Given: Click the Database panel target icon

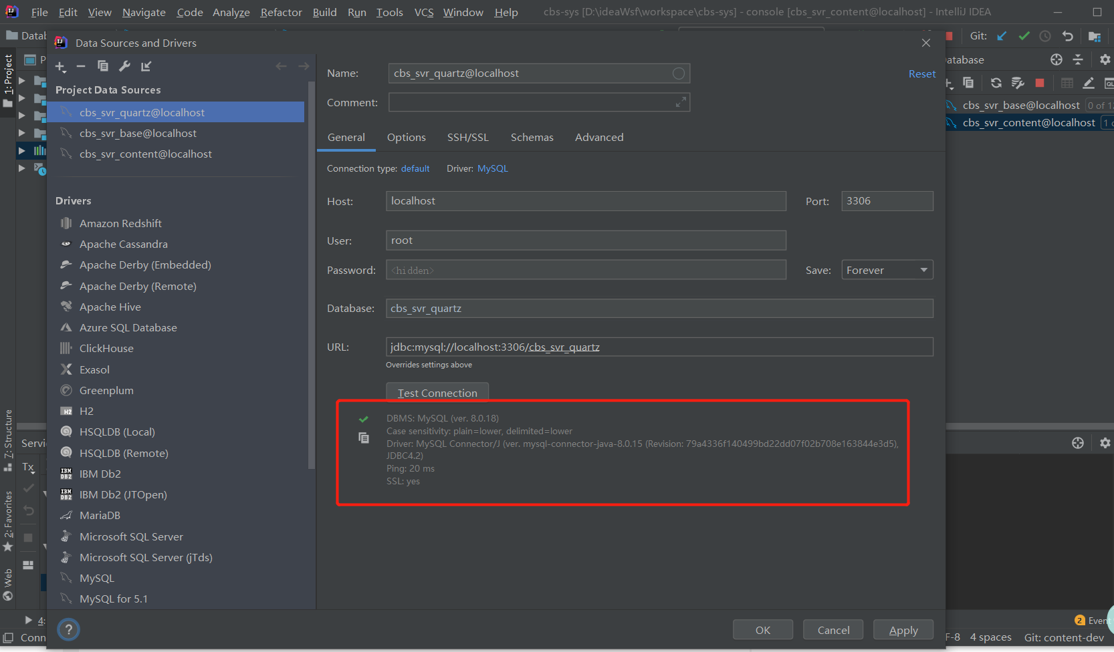Looking at the screenshot, I should 1056,59.
